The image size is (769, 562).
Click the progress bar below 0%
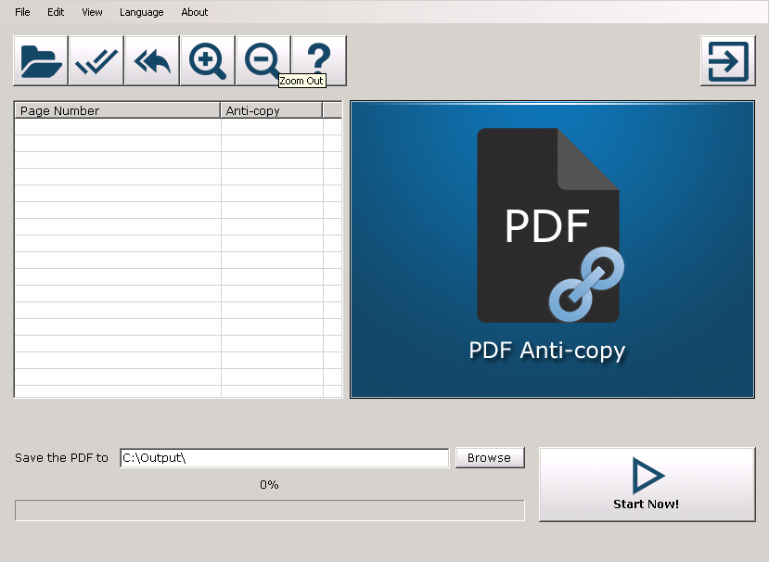tap(268, 510)
